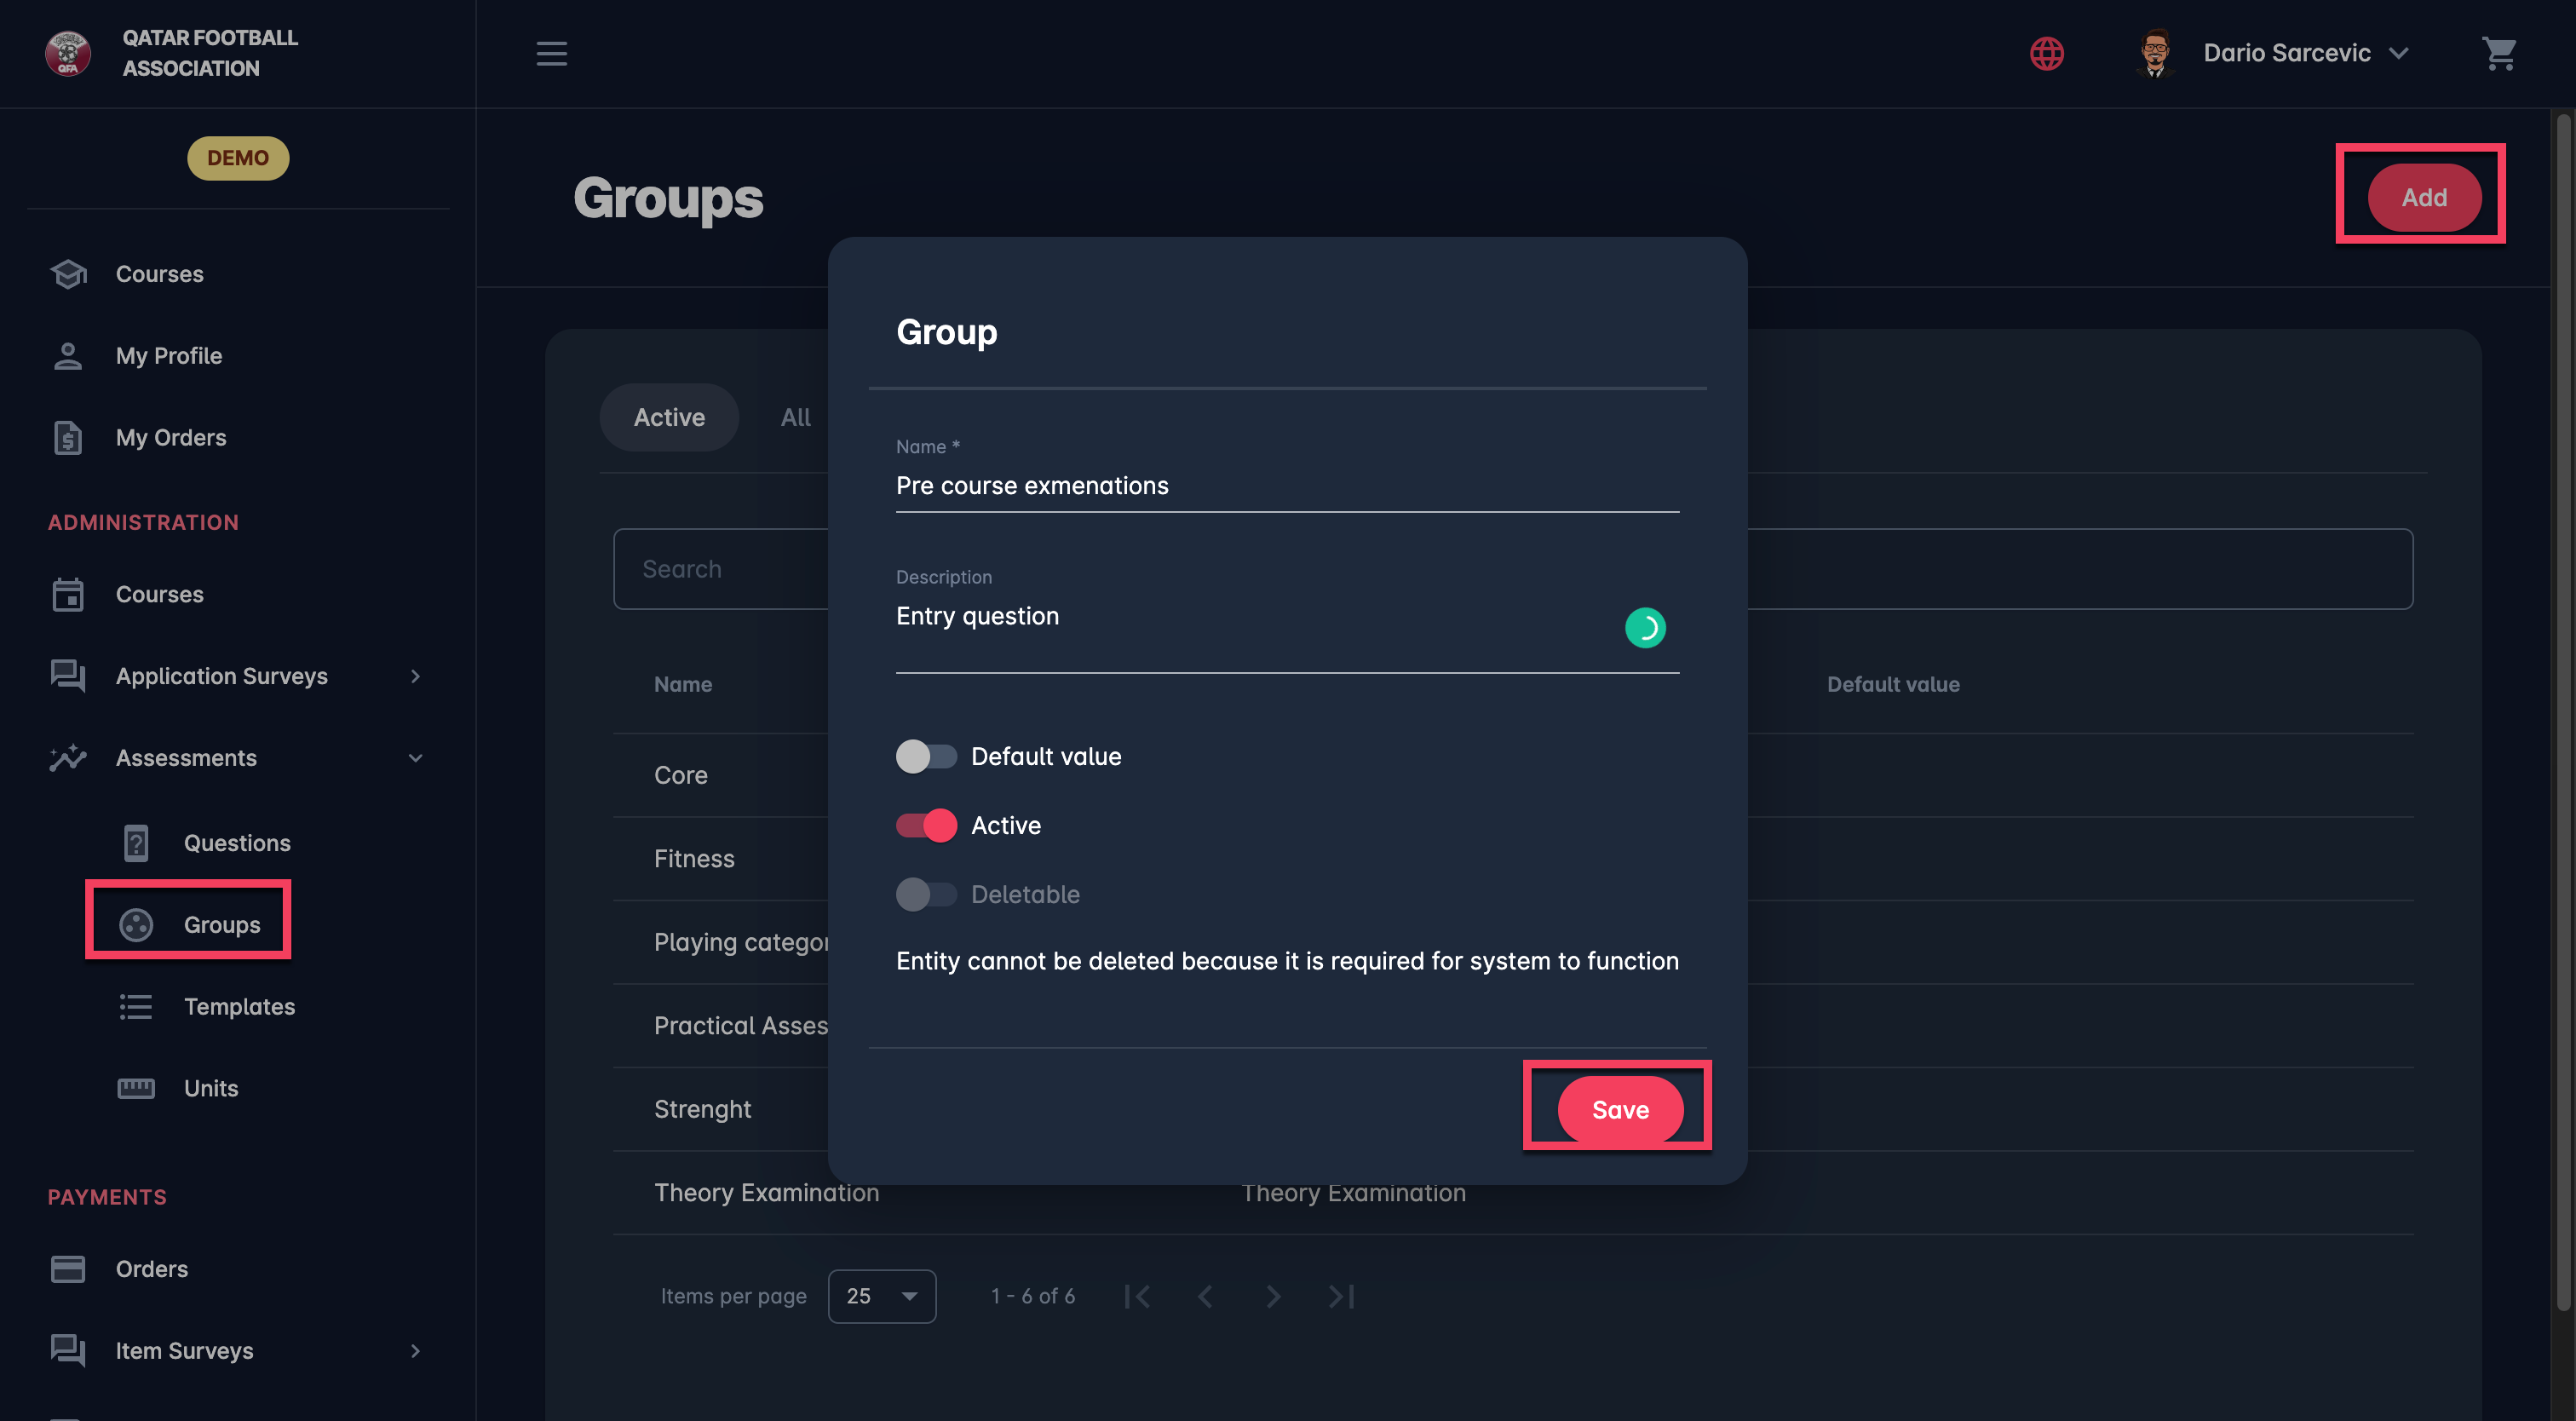
Task: Open the shopping cart icon
Action: click(2498, 53)
